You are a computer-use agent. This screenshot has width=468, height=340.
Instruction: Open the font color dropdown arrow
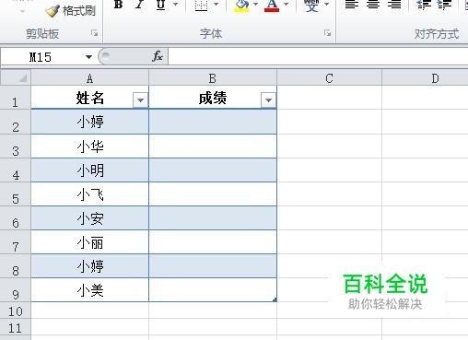click(287, 5)
